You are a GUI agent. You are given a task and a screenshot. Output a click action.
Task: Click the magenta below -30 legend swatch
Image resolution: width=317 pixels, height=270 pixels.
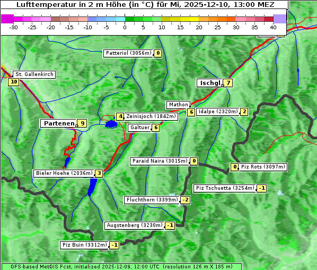click(7, 19)
